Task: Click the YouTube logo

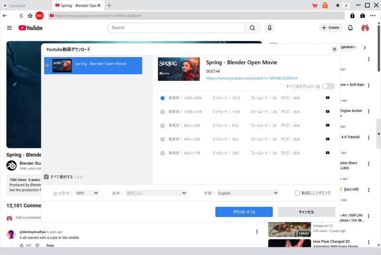Action: click(30, 28)
